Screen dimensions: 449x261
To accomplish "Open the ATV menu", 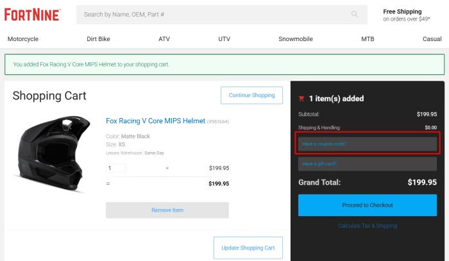I will [x=164, y=39].
